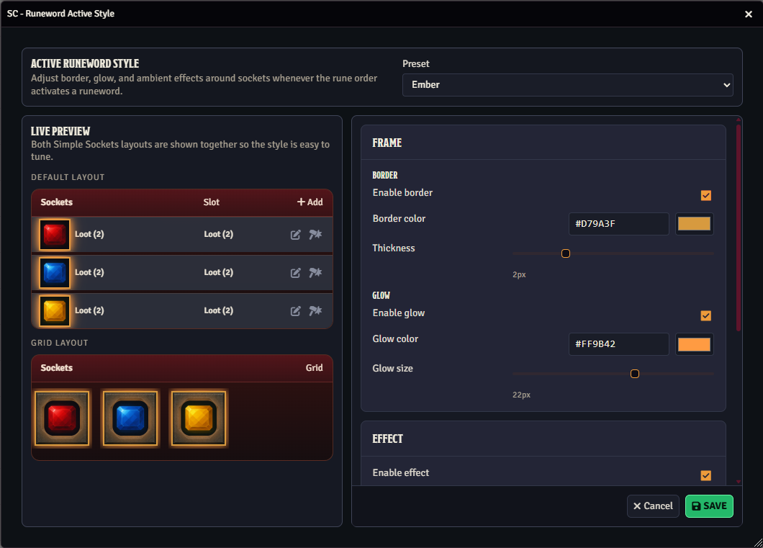Screen dimensions: 763x548
Task: Click the settings panel vertical scrollbar
Action: pyautogui.click(x=739, y=228)
